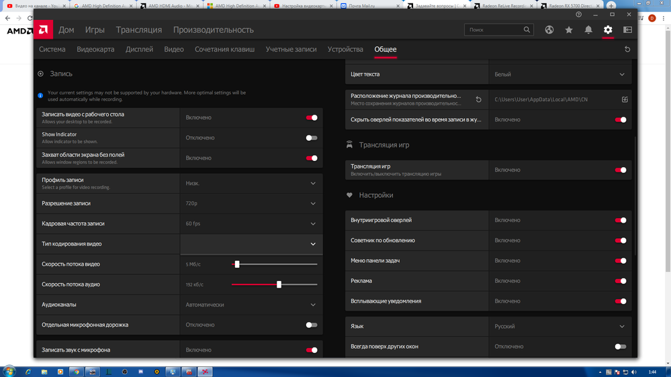Viewport: 671px width, 377px height.
Task: Click the AMD Radeon logo icon
Action: (43, 30)
